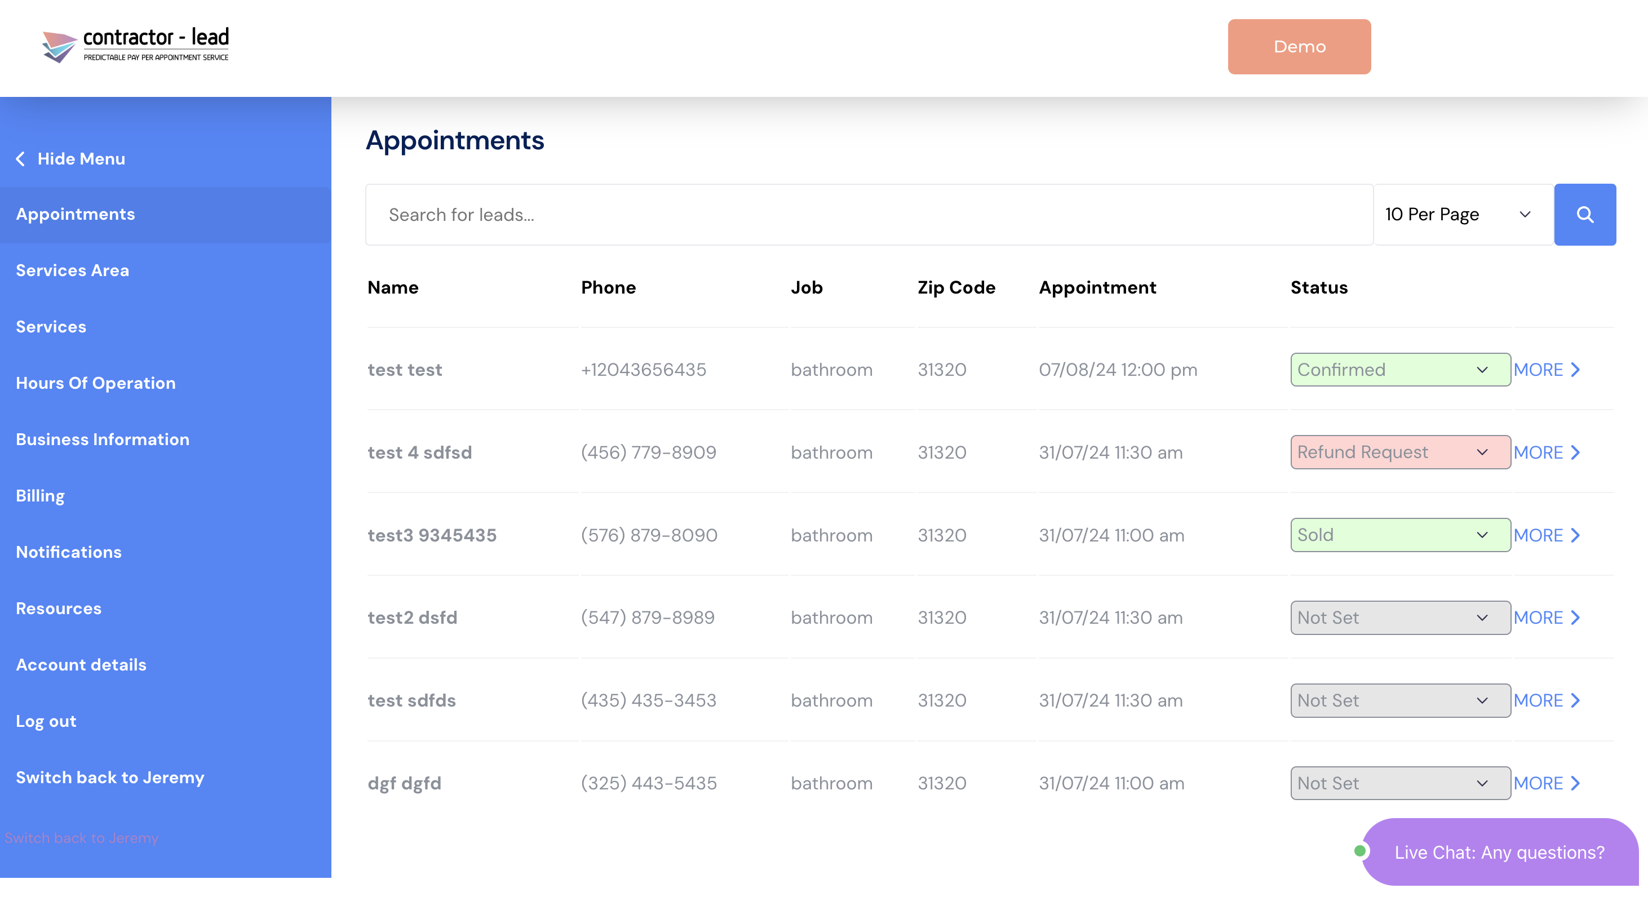Image resolution: width=1648 pixels, height=897 pixels.
Task: Select Hours Of Operation menu item
Action: coord(95,383)
